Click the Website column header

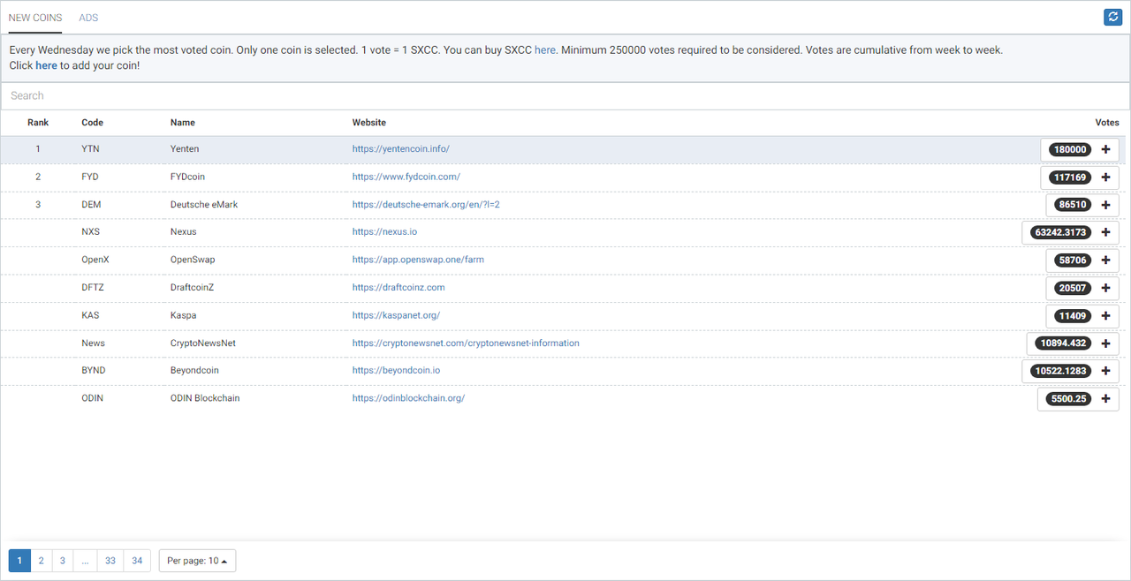coord(369,123)
